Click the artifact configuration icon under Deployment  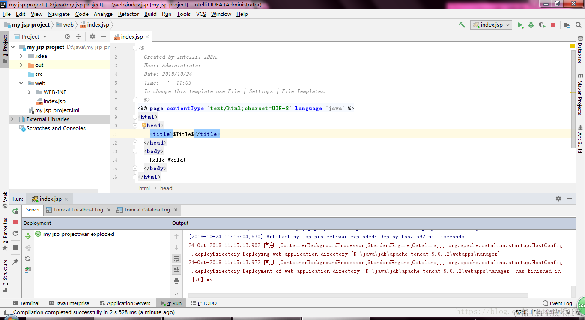pos(28,270)
